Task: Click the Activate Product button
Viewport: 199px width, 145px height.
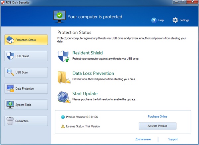Action: [158, 126]
